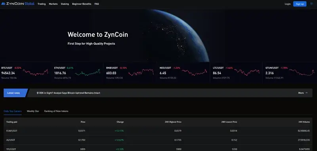The height and width of the screenshot is (151, 317).
Task: Open the BTC/USDT price chart sparkline
Action: [35, 72]
